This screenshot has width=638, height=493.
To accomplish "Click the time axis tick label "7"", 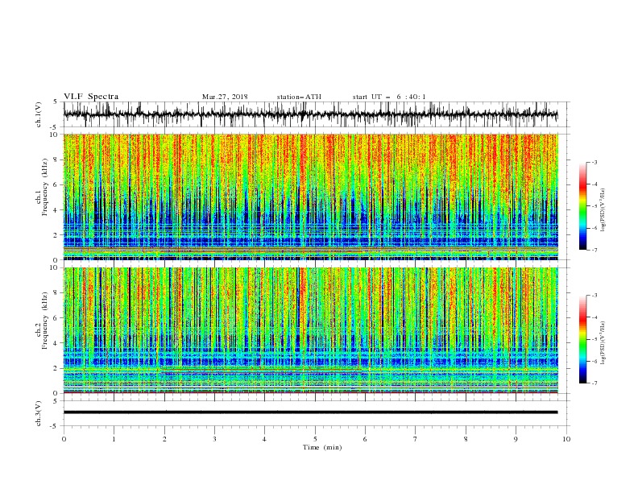I will 416,439.
